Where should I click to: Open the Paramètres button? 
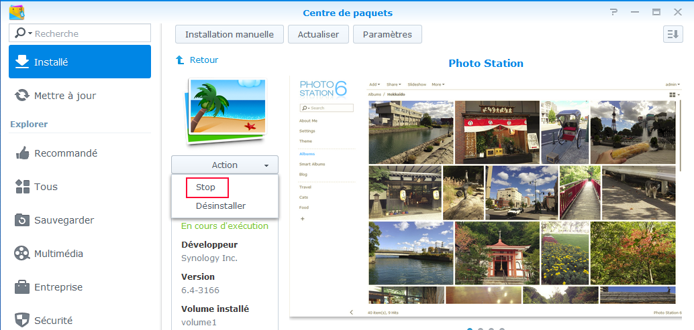coord(387,34)
